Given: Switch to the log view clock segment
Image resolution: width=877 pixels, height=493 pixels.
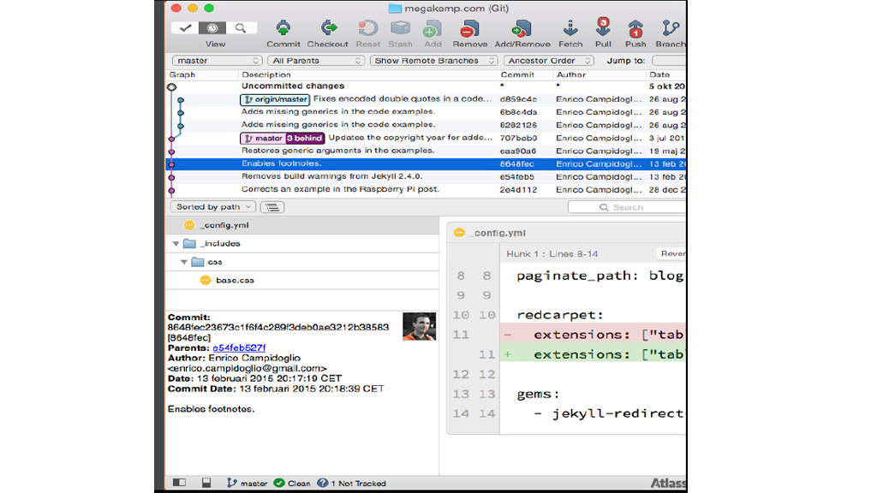Looking at the screenshot, I should [x=212, y=28].
